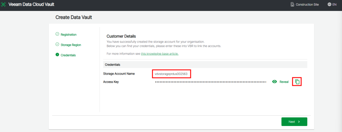
Task: Click the green eye icon beside Reveal
Action: 275,82
